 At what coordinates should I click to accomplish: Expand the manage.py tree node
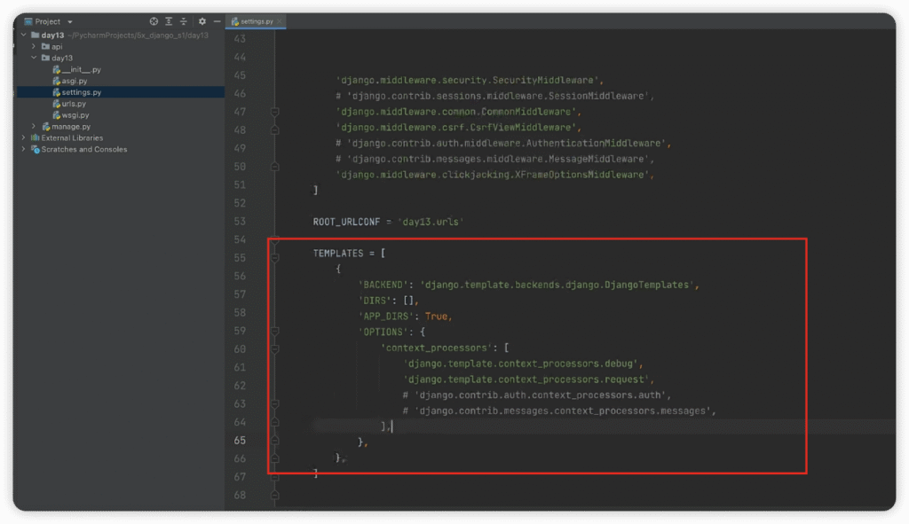tap(34, 127)
